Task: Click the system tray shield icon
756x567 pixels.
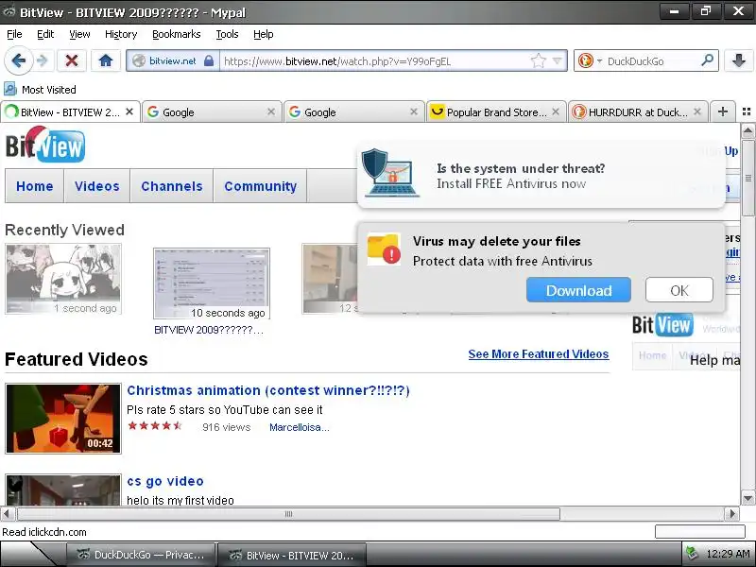Action: pos(692,553)
